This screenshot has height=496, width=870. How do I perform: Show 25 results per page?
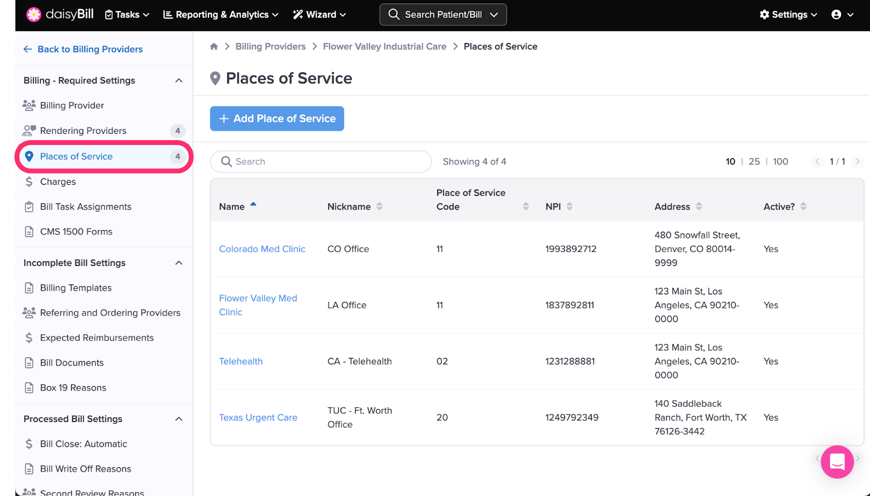[754, 162]
